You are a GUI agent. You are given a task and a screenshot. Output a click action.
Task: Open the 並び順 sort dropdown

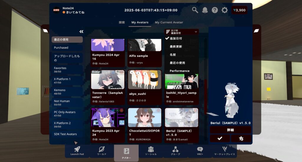182,32
